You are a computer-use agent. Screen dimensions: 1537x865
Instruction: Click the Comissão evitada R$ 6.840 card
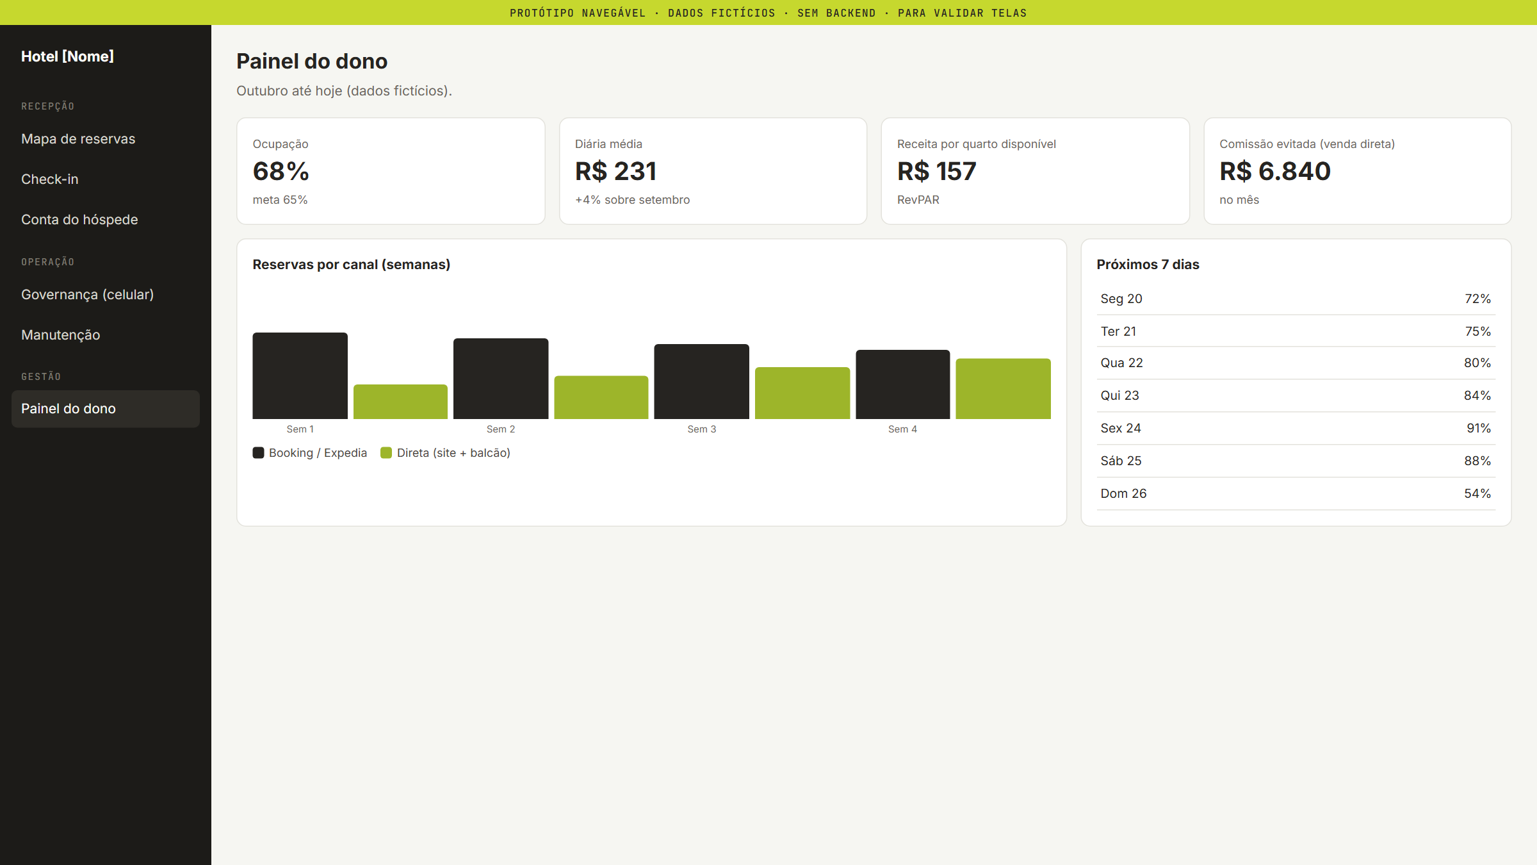coord(1357,171)
